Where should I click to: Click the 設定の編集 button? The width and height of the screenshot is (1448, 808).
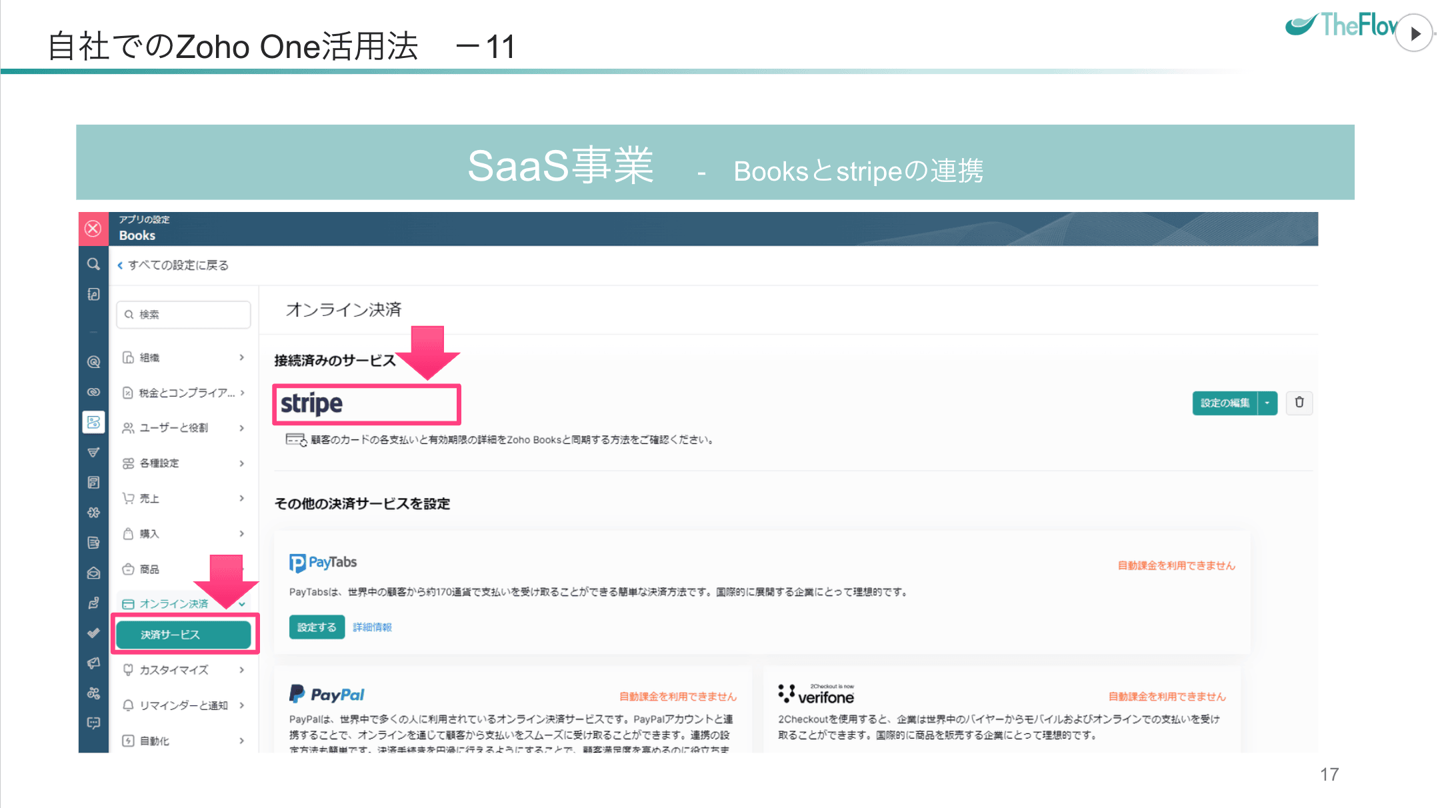1225,403
